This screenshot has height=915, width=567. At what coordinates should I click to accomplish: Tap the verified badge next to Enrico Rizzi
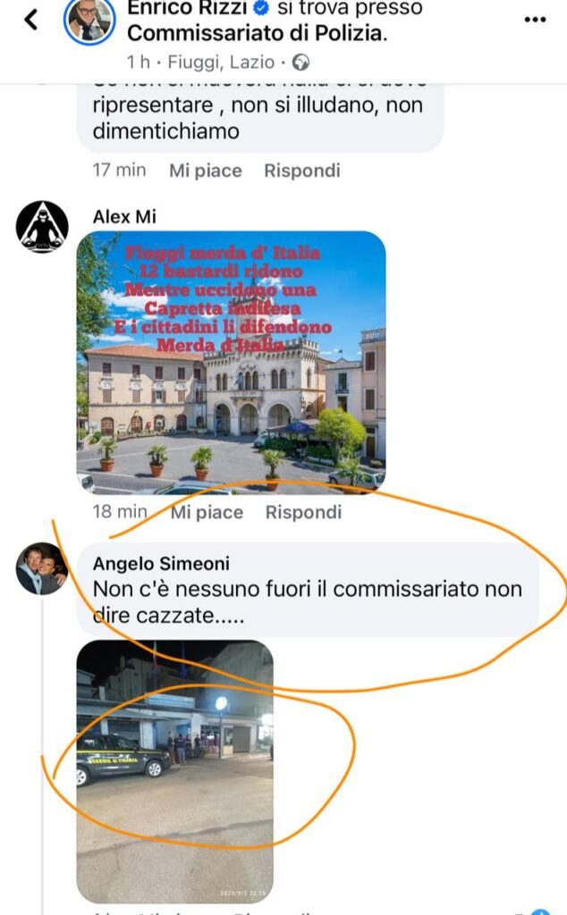tap(262, 7)
